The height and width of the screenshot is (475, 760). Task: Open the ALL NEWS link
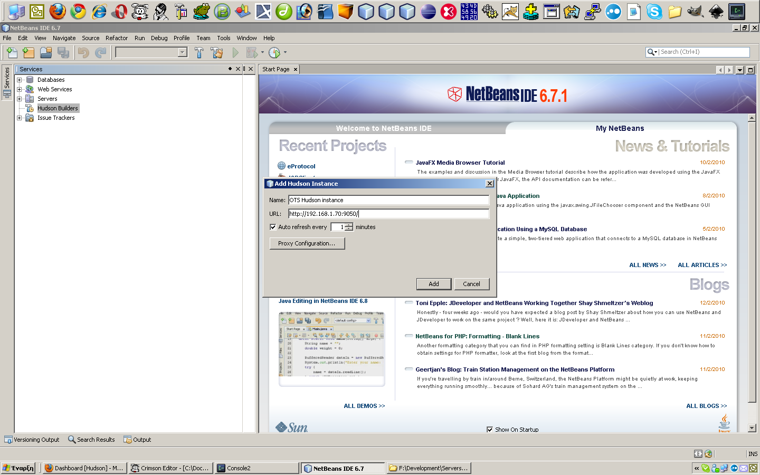[648, 265]
